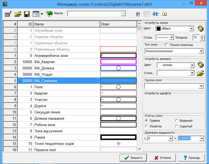
Task: Click the yellow folder with star icon
Action: tap(164, 14)
